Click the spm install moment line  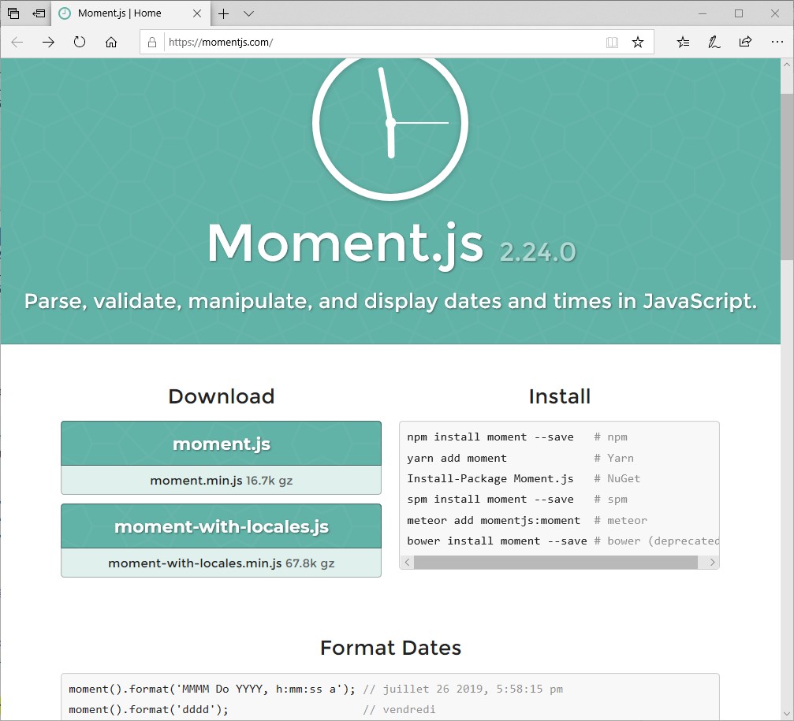tap(517, 500)
